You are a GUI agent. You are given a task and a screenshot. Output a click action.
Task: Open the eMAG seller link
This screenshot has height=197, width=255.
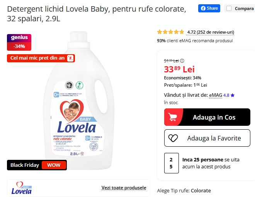[215, 95]
